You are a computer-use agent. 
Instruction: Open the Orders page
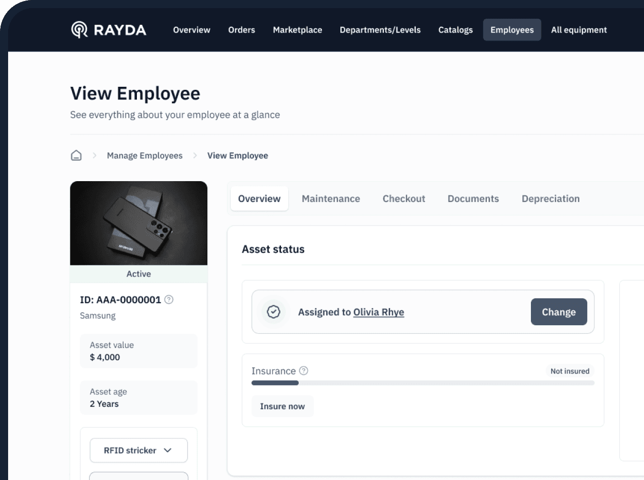[x=241, y=30]
